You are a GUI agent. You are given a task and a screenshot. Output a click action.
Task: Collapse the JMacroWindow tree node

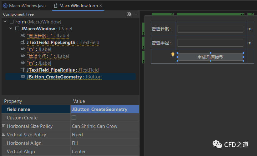[11, 28]
